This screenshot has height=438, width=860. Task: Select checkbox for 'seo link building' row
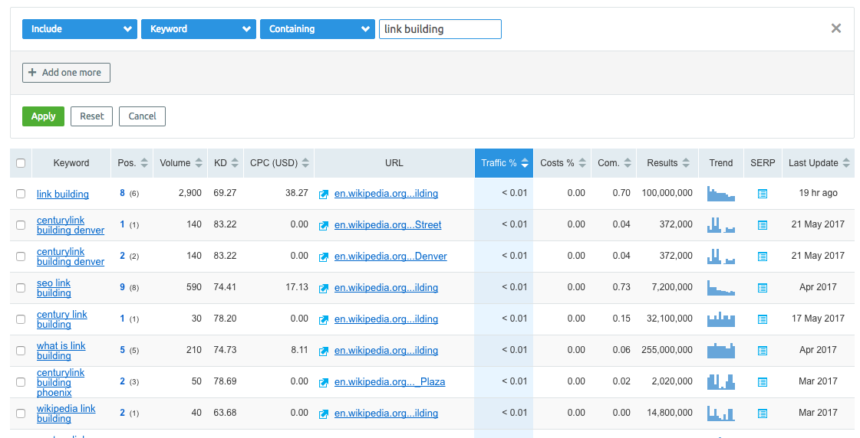(x=21, y=288)
